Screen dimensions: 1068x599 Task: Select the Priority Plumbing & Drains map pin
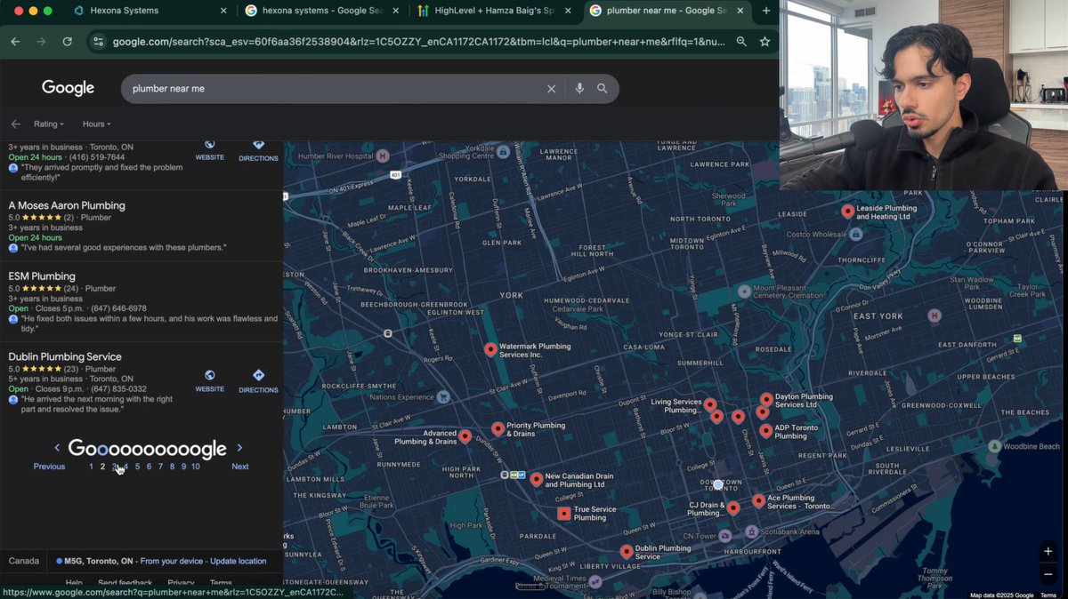[x=498, y=428]
